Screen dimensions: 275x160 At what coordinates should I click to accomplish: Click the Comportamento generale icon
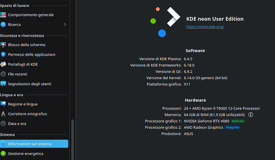point(3,15)
